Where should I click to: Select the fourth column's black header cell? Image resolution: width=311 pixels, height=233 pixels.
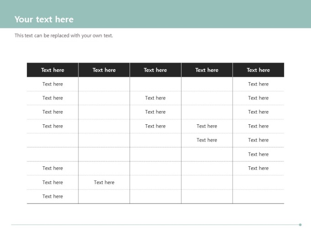[x=207, y=70]
